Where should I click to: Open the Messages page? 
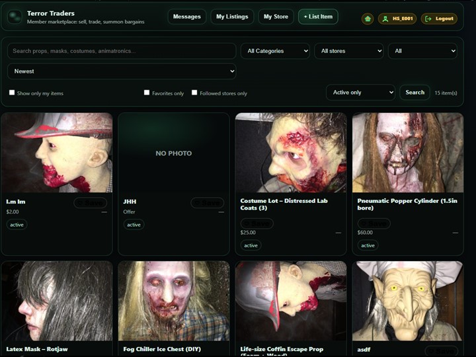186,17
